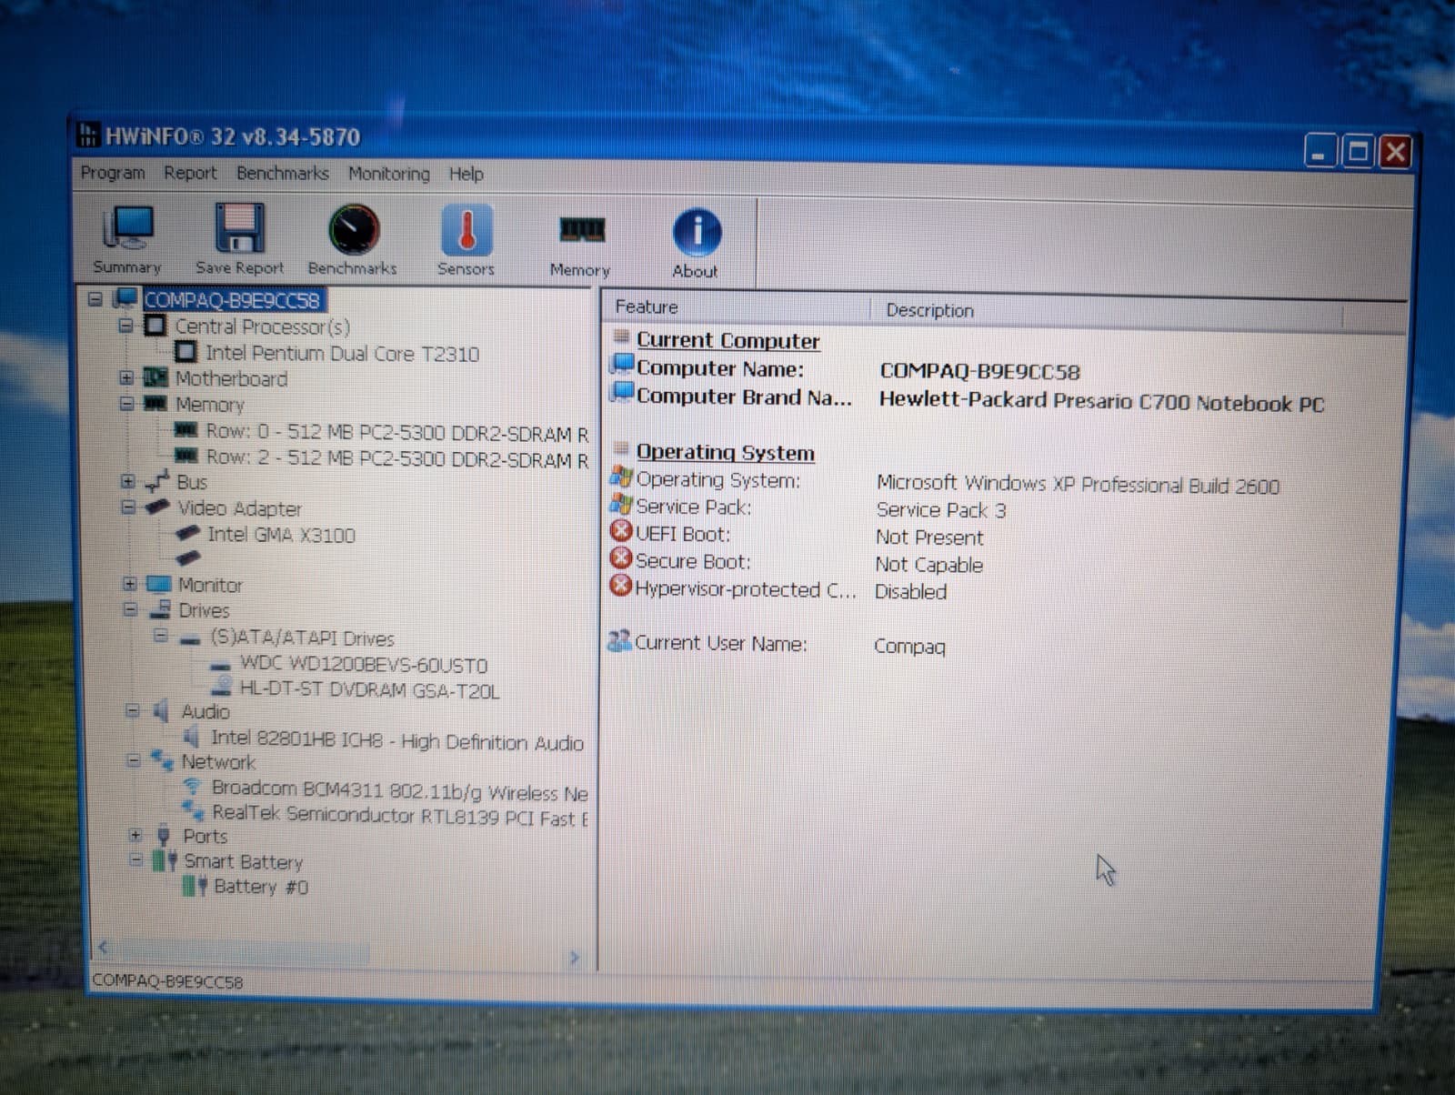
Task: Click the Memory tree node icon
Action: [x=156, y=403]
